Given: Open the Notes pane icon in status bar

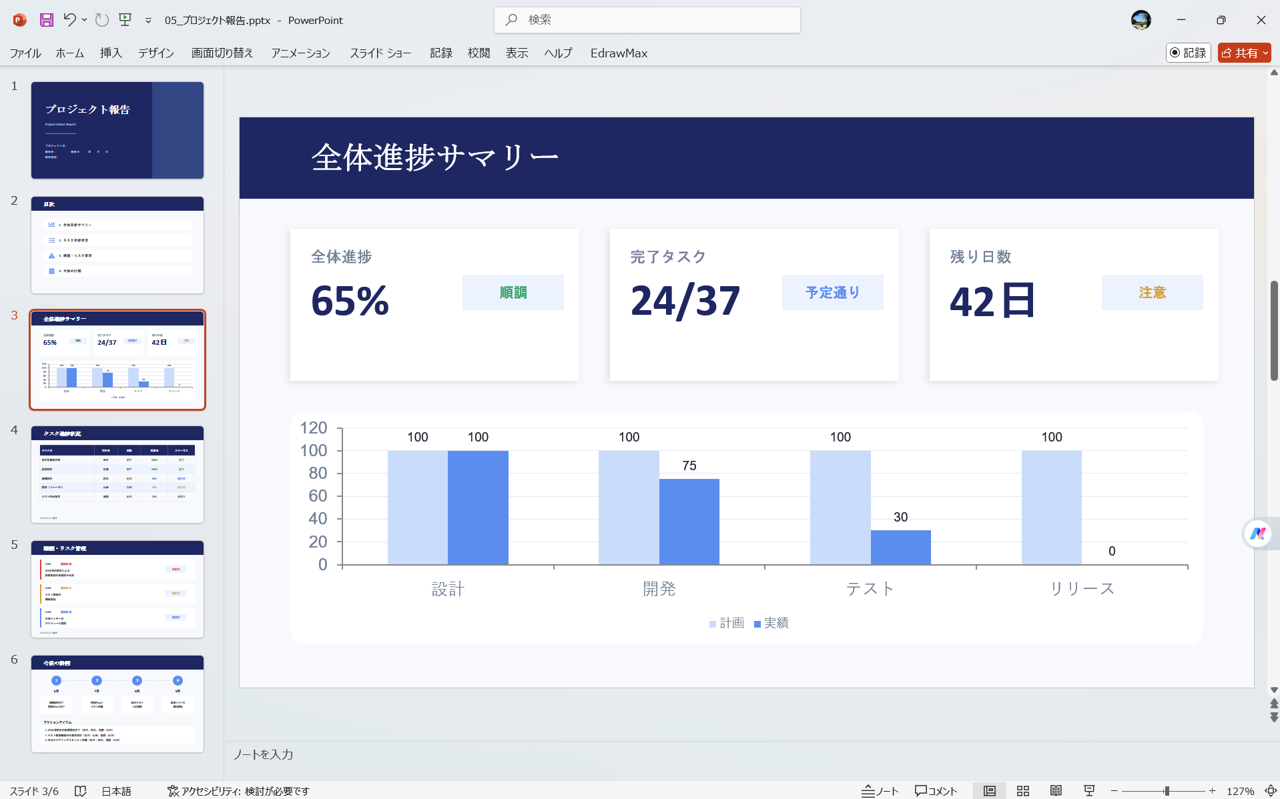Looking at the screenshot, I should pyautogui.click(x=880, y=791).
